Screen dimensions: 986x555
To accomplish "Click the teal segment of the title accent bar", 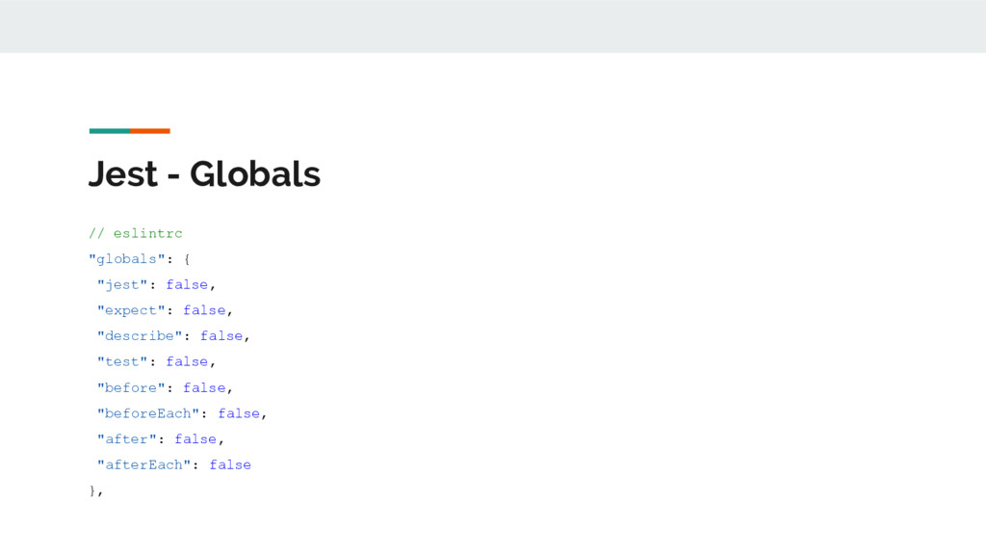I will coord(110,131).
